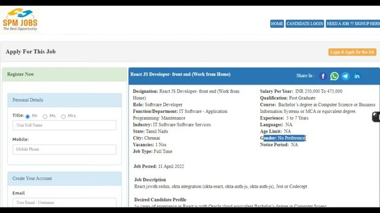The width and height of the screenshot is (380, 213).
Task: Share job on Telegram
Action: pyautogui.click(x=346, y=76)
